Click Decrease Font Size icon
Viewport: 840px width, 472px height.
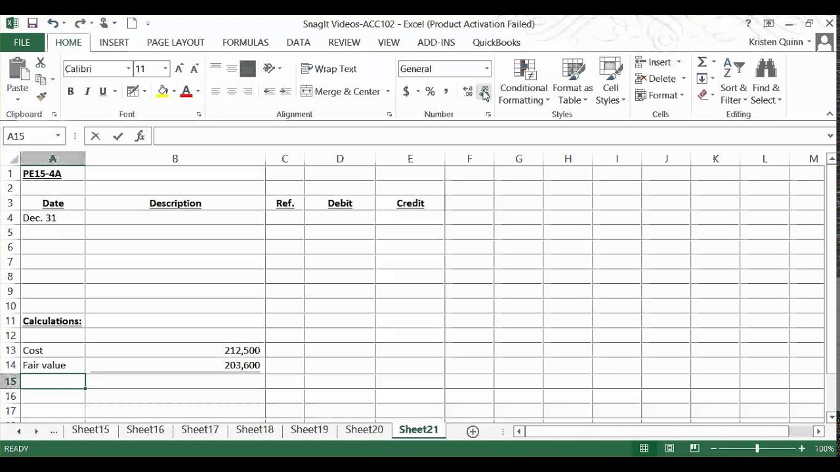coord(194,69)
